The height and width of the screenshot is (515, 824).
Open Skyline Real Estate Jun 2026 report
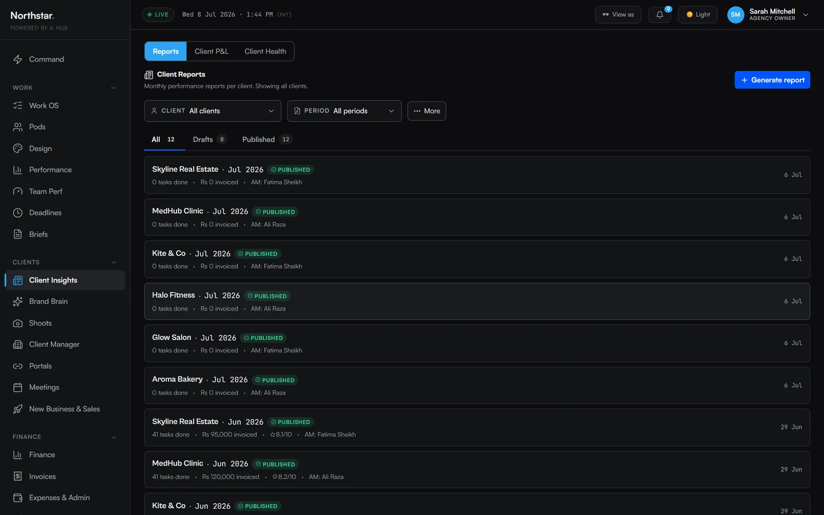477,427
